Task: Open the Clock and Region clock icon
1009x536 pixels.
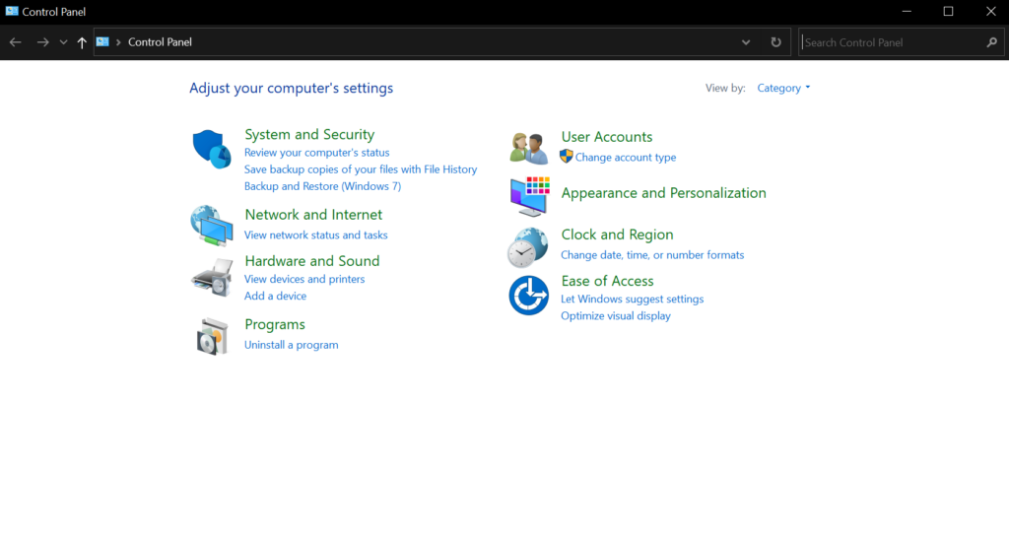Action: coord(528,247)
